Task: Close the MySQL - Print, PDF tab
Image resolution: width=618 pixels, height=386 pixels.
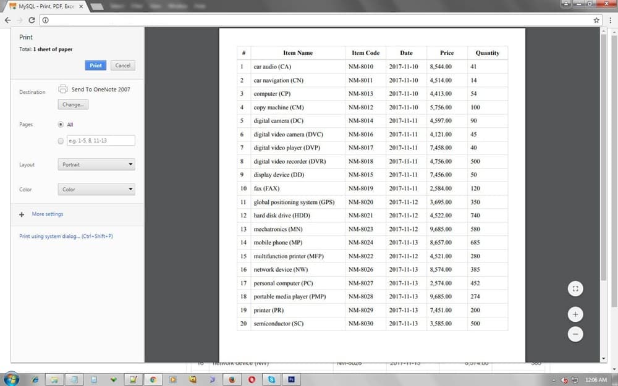Action: (x=81, y=6)
